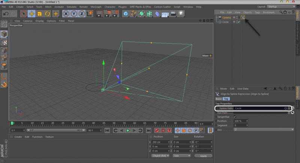Click the light bulb Light object icon
Screen dimensions: 300x163
[x=181, y=14]
